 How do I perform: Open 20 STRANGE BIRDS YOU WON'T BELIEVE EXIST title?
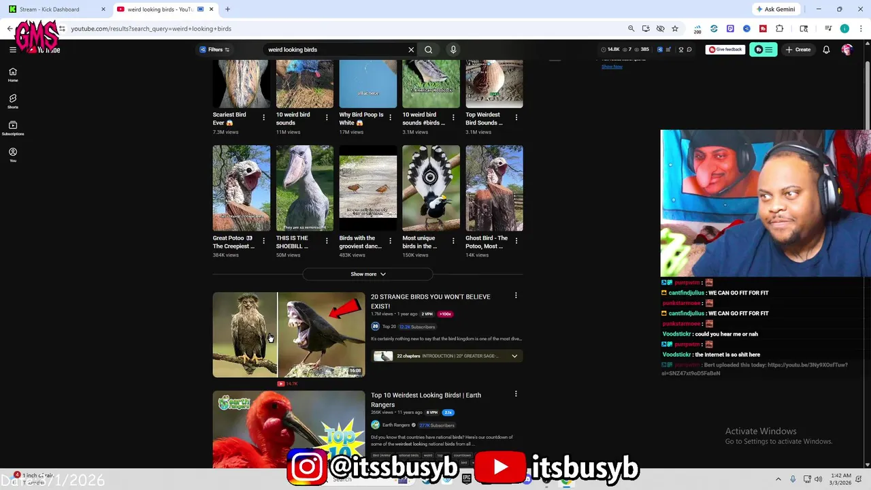pos(431,301)
